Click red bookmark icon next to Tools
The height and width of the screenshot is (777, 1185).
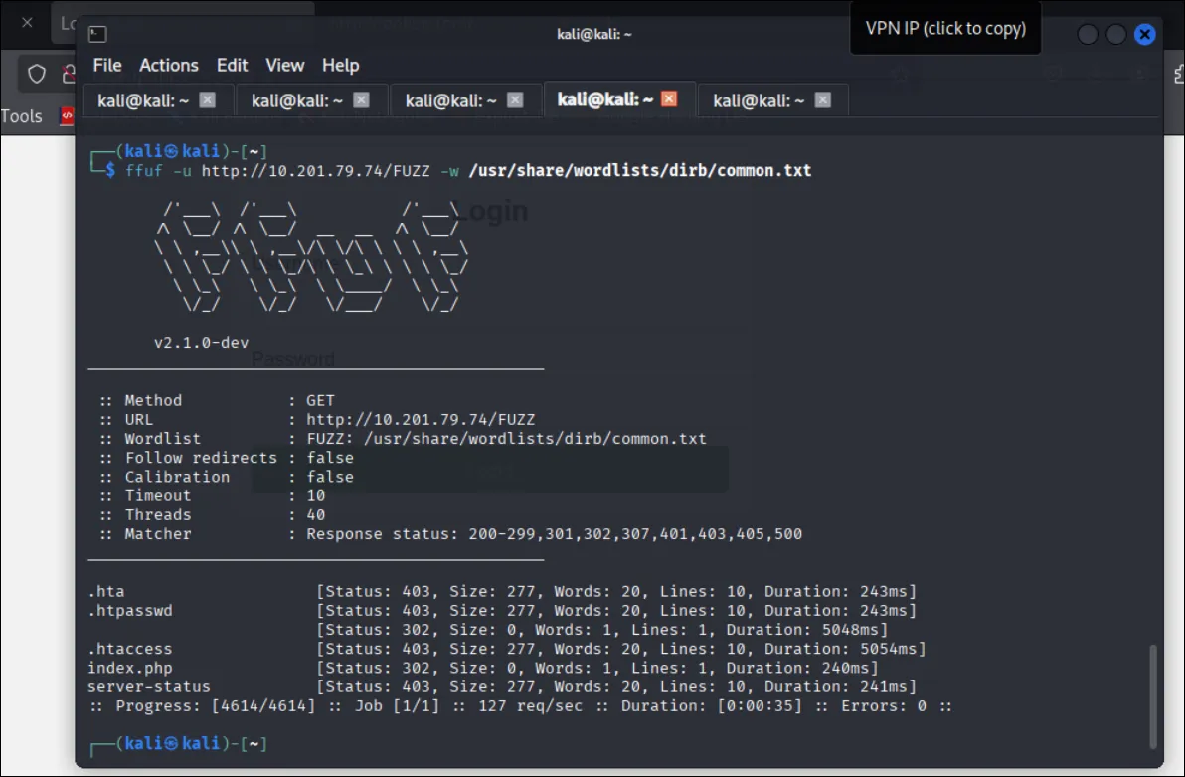[x=68, y=115]
